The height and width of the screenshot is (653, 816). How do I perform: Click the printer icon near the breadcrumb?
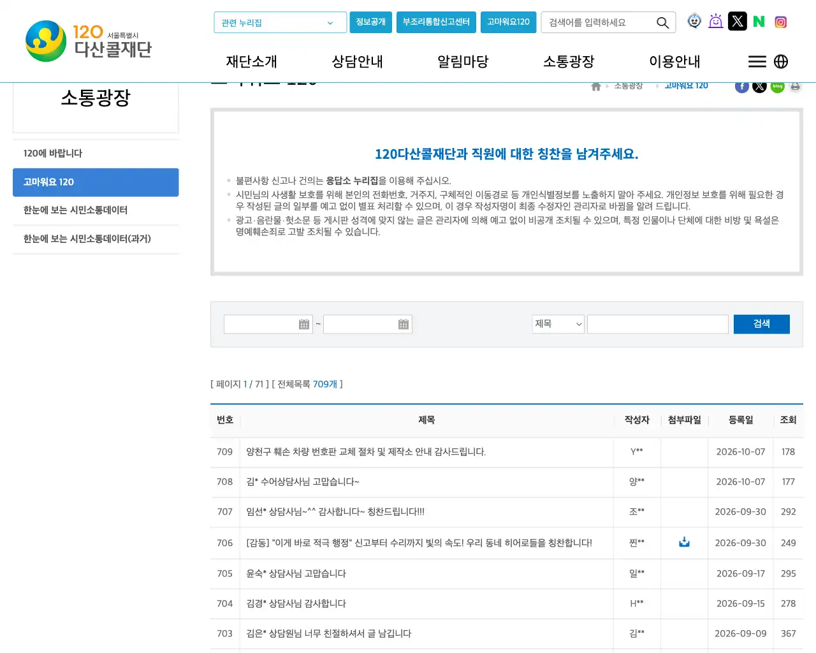[x=795, y=87]
